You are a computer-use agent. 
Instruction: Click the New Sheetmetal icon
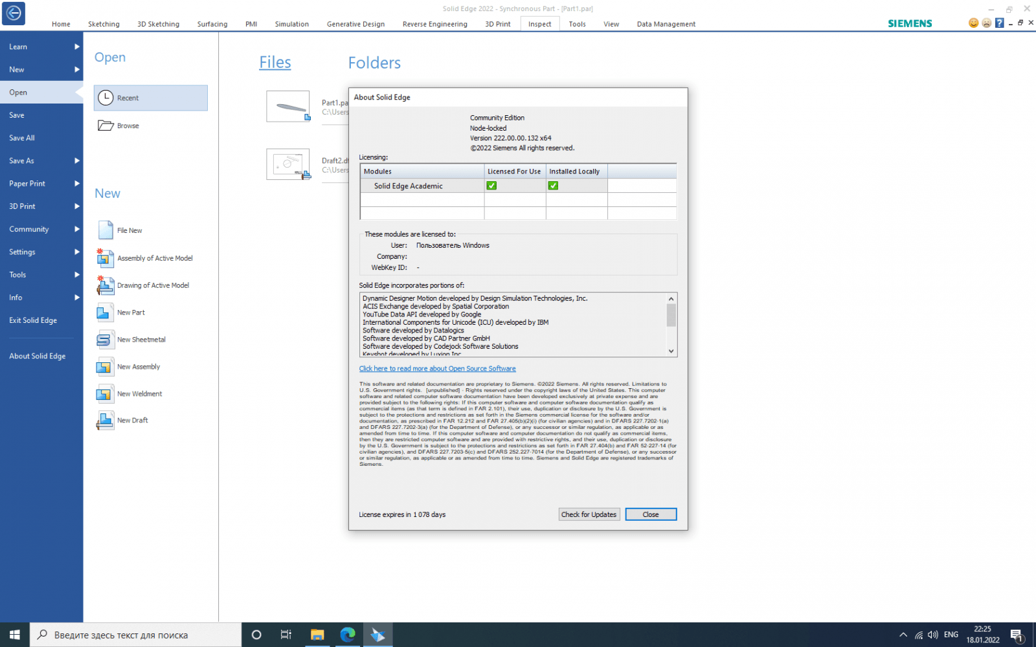point(106,340)
